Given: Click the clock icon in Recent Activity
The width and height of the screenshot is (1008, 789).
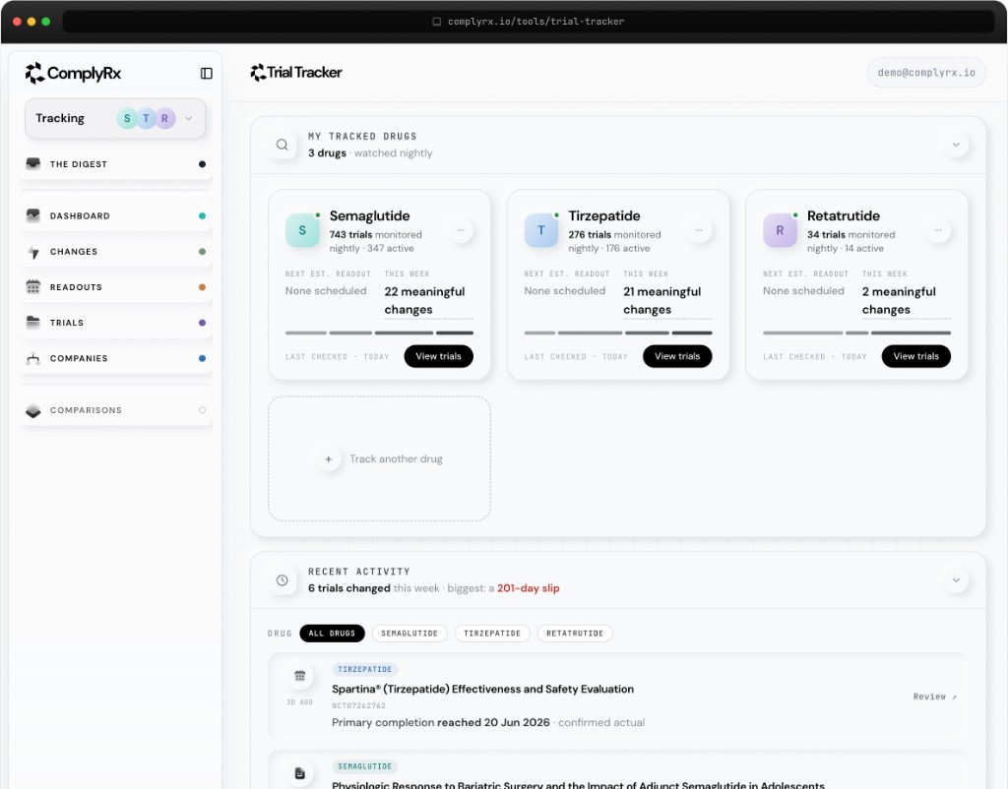Looking at the screenshot, I should coord(283,580).
